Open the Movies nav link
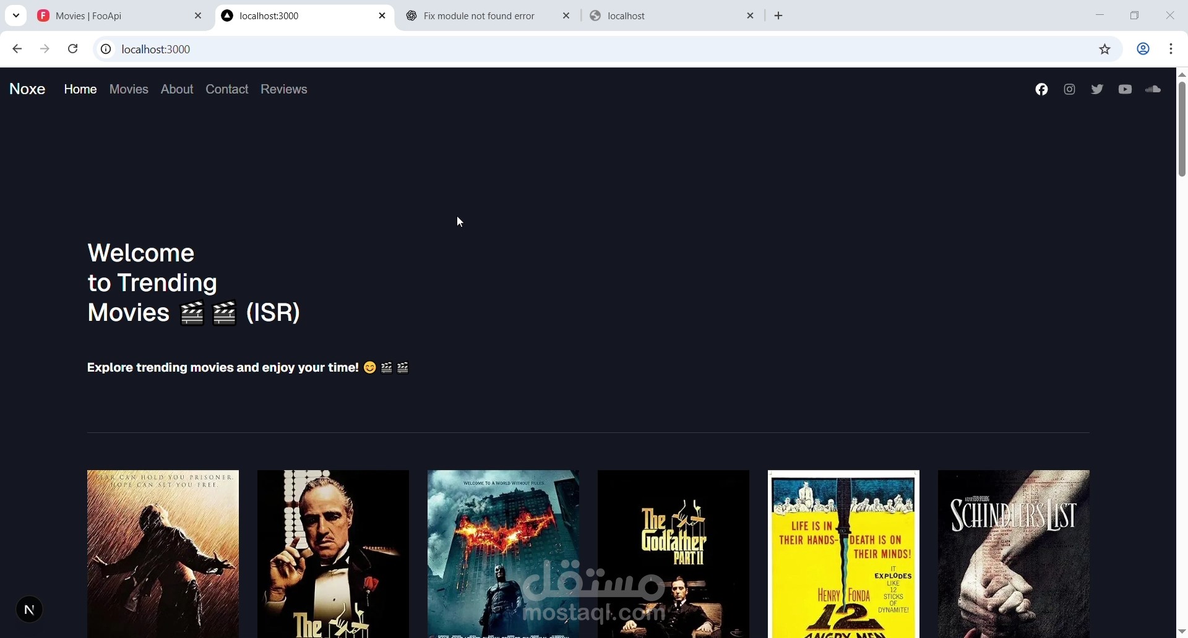Screen dimensions: 1188x638 (129, 90)
